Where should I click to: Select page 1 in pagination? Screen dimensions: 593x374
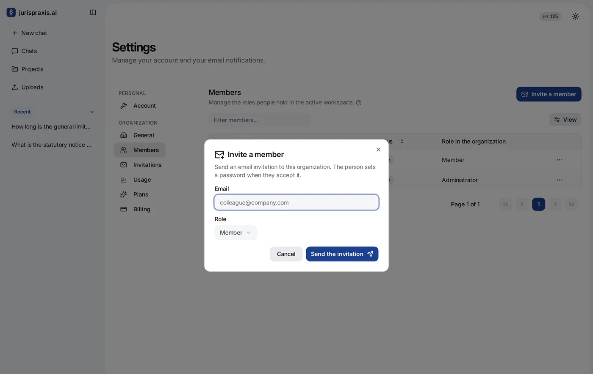click(538, 204)
